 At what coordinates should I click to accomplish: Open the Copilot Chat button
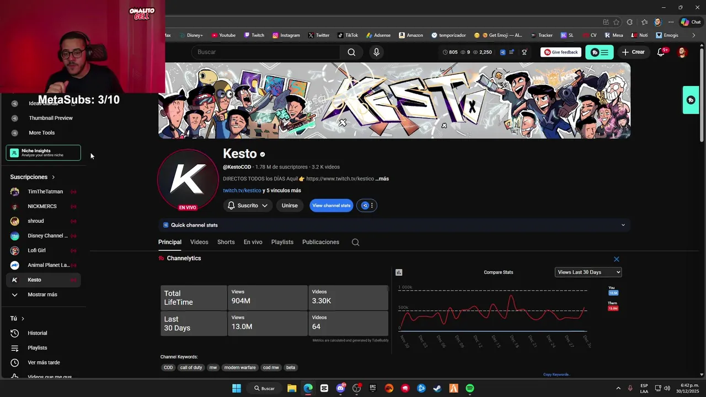point(691,22)
